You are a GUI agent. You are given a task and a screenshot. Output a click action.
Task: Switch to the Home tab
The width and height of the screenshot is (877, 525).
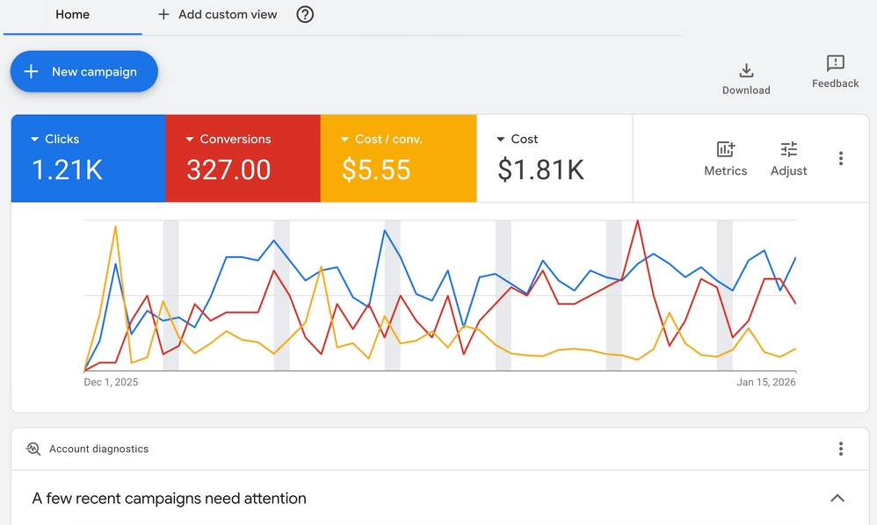(72, 15)
